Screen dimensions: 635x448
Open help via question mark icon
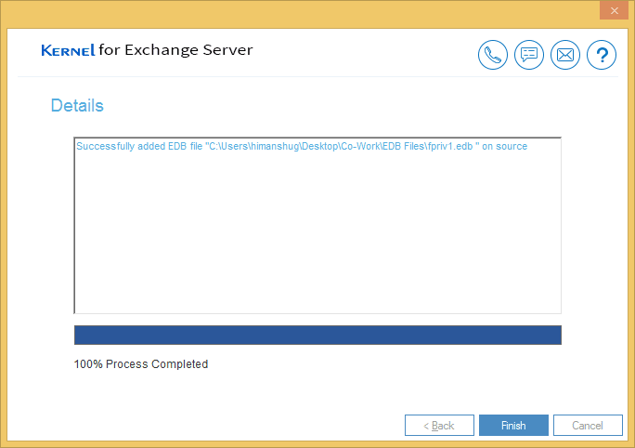(602, 55)
